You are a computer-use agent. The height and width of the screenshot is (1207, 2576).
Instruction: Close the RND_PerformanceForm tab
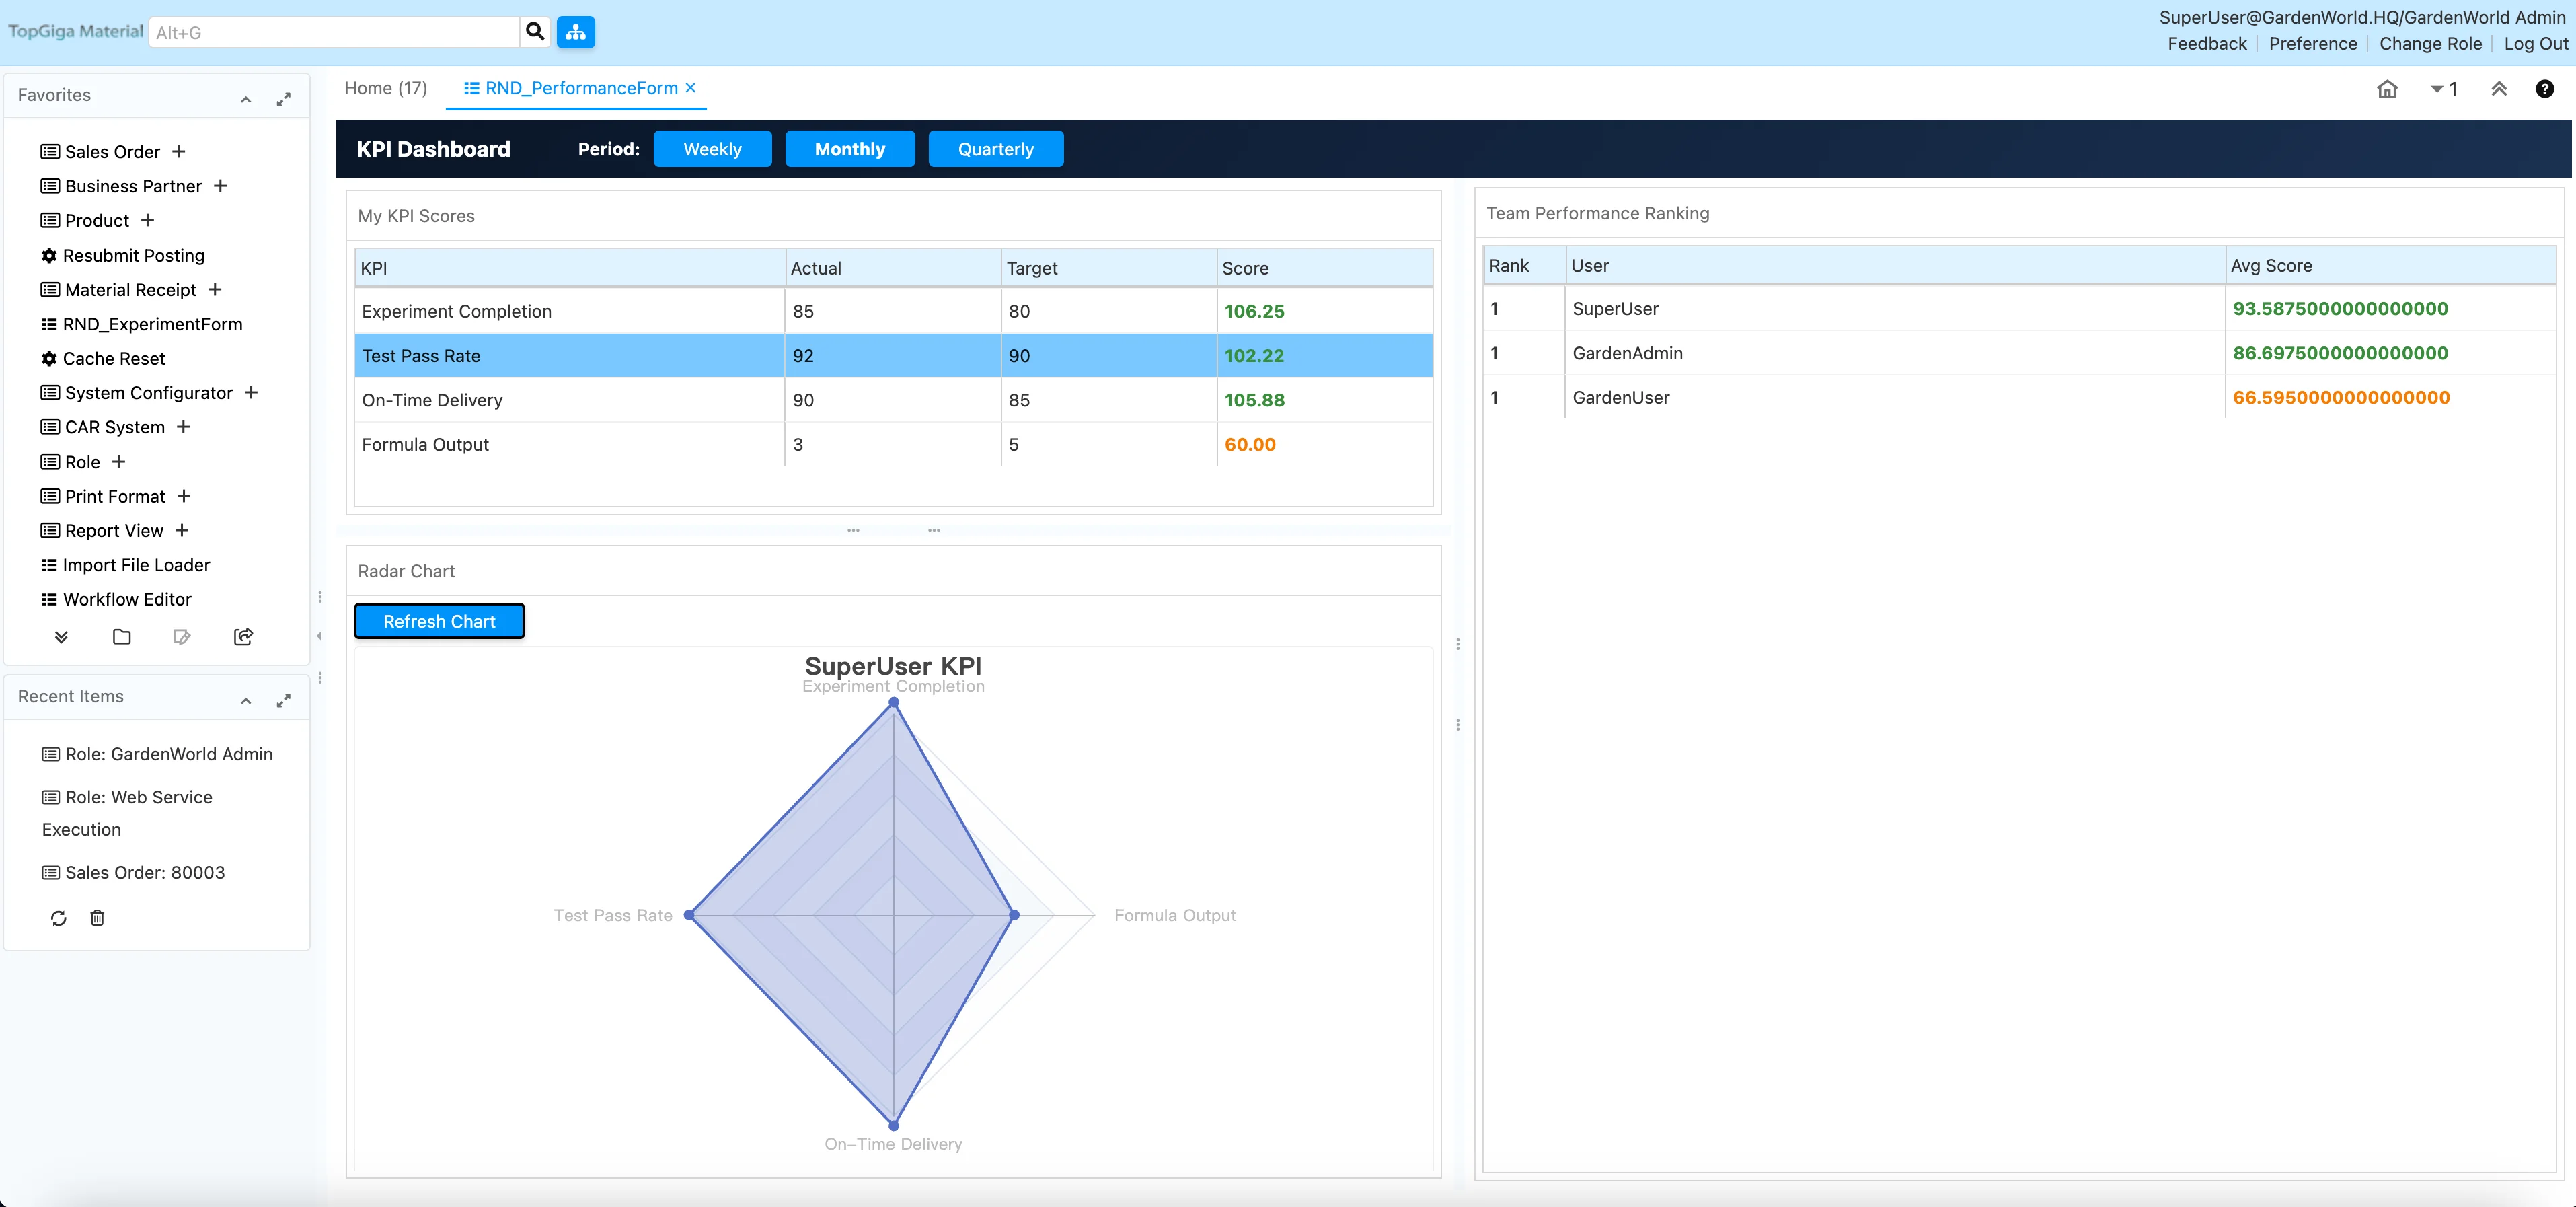tap(691, 88)
